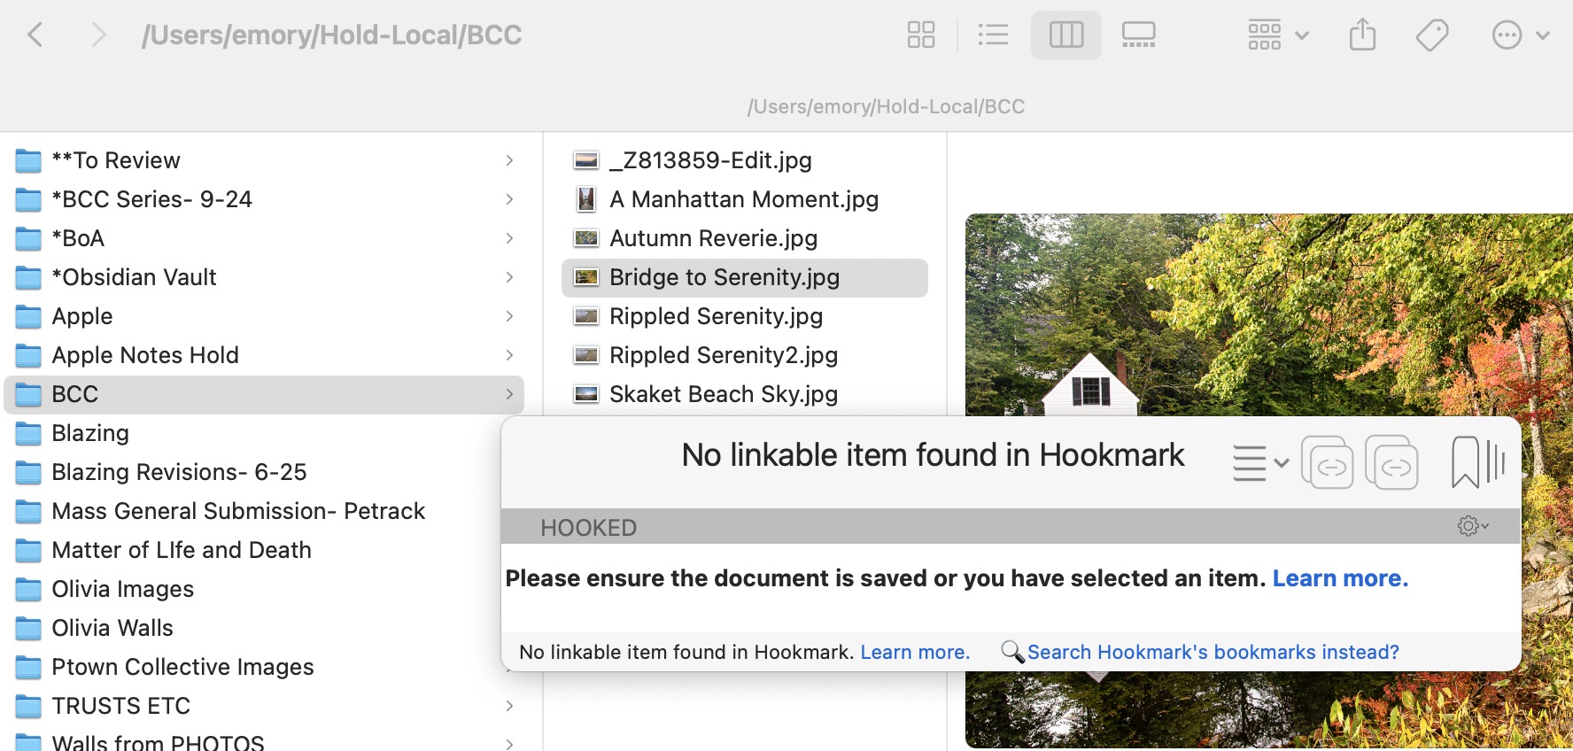Click the Finder window title path
The image size is (1573, 751).
(x=332, y=35)
